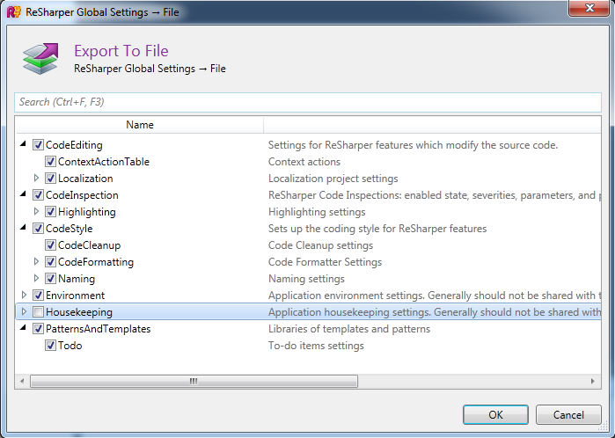Toggle the CodeEditing checkbox

[38, 145]
